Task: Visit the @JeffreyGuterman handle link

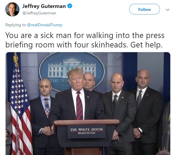Action: 39,13
